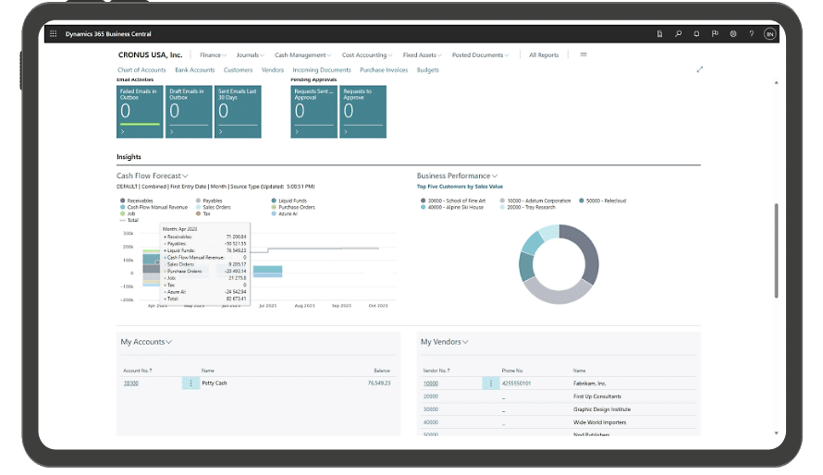The height and width of the screenshot is (475, 823).
Task: Click the Relecloud legend marker
Action: [582, 201]
